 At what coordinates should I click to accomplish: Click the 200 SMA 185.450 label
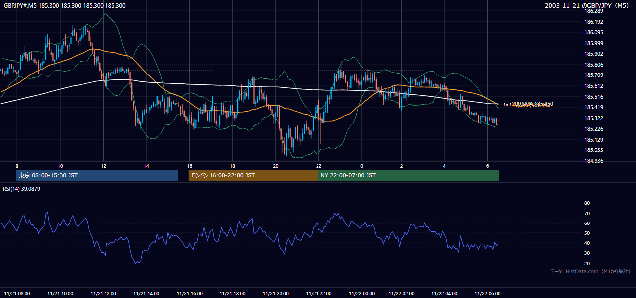click(532, 104)
